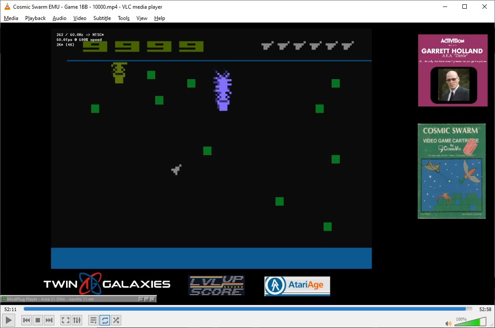The height and width of the screenshot is (328, 495).
Task: Adjust the green volume slider
Action: (x=469, y=322)
